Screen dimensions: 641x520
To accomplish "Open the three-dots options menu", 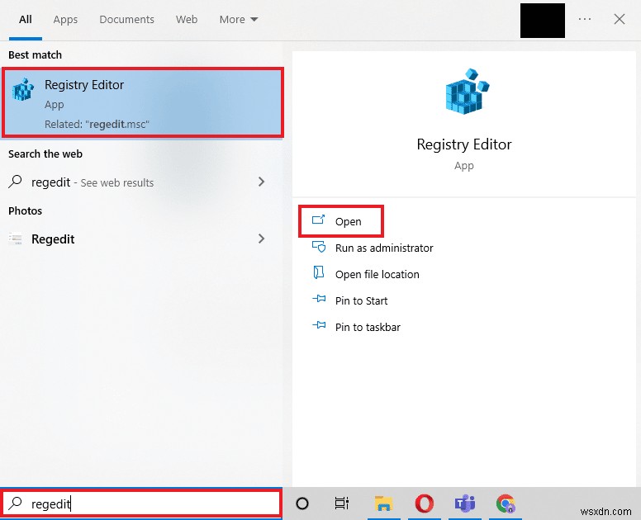I will click(585, 19).
